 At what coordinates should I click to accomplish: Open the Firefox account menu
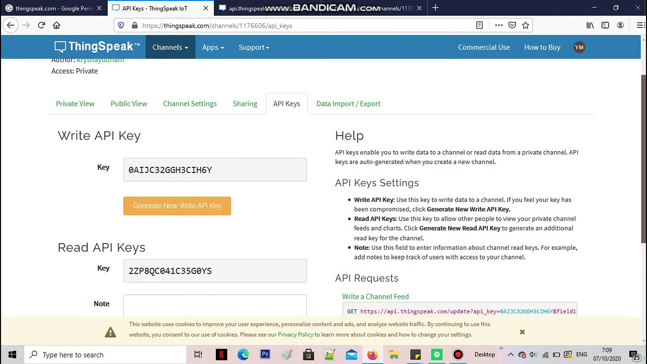620,25
